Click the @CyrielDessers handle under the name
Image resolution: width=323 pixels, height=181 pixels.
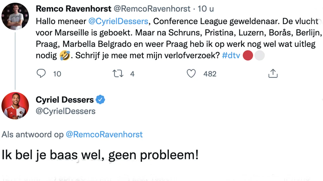[x=66, y=111]
